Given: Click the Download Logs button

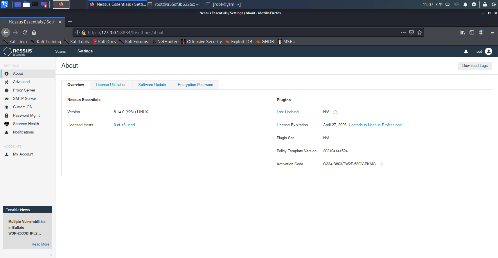Looking at the screenshot, I should (x=475, y=66).
